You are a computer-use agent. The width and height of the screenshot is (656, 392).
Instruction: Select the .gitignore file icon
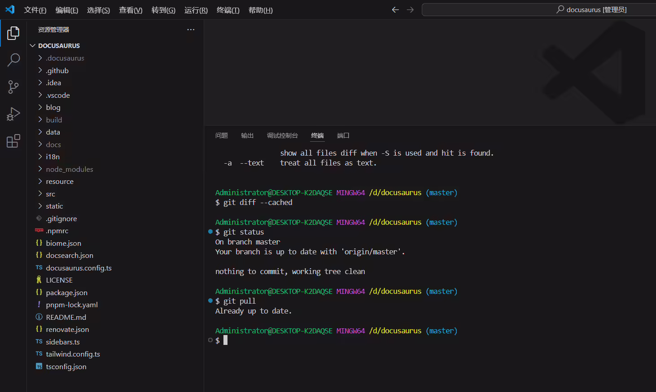[39, 218]
